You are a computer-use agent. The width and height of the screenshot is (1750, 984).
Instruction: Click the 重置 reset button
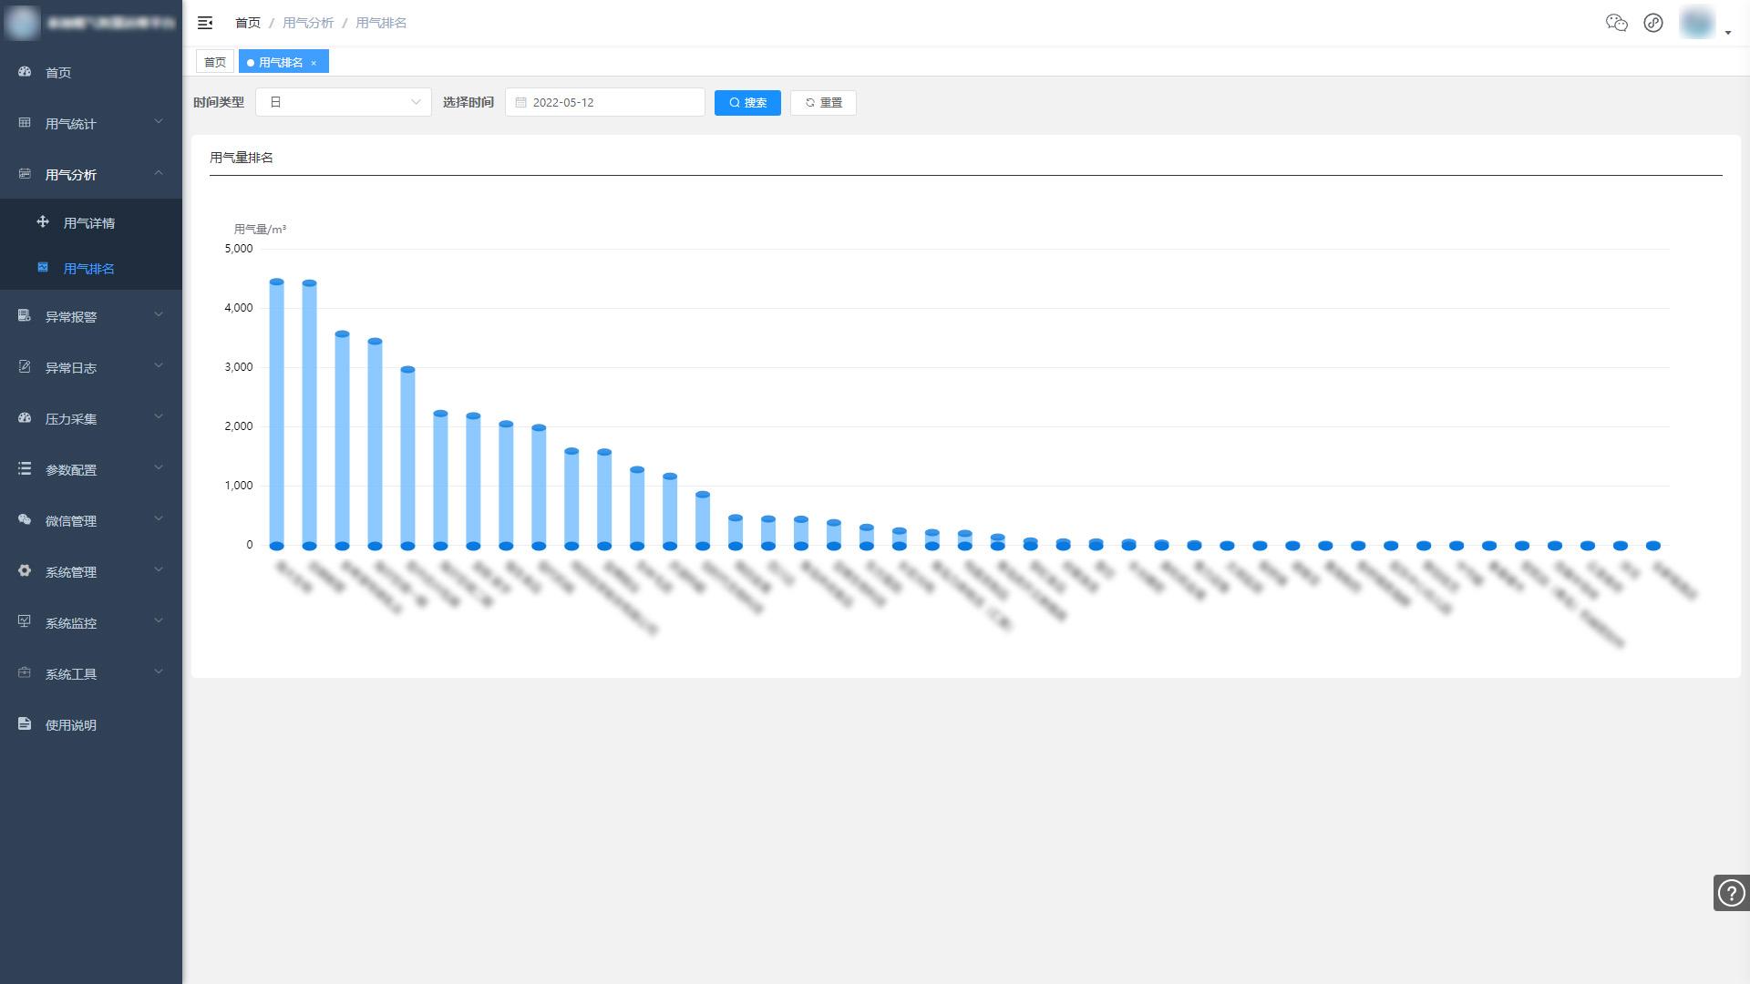click(x=823, y=102)
